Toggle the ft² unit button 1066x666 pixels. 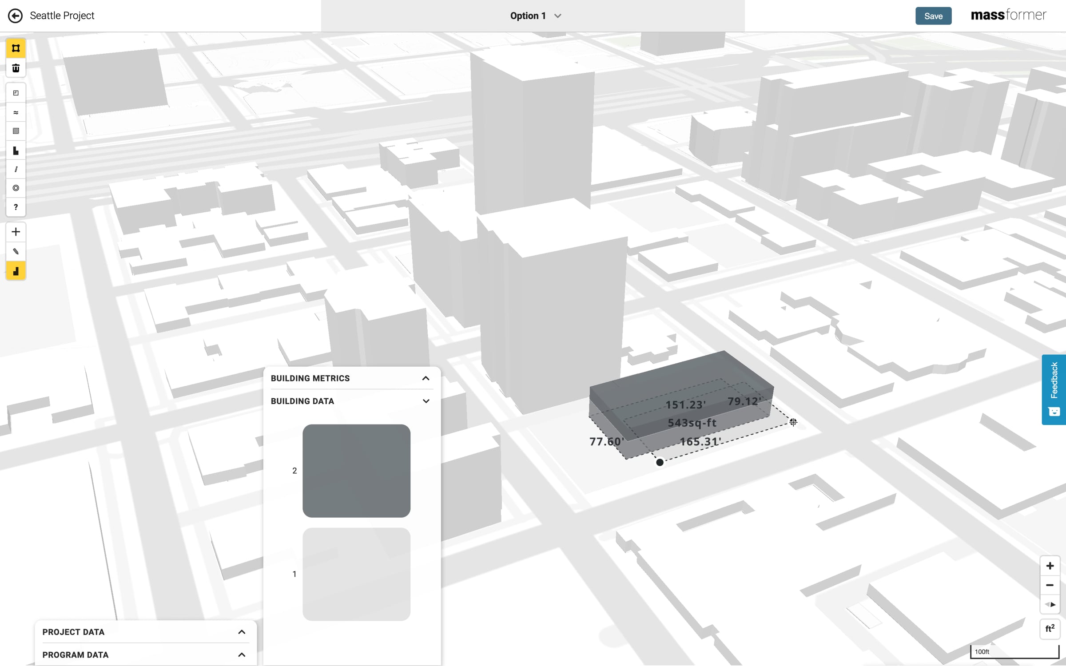point(1050,629)
